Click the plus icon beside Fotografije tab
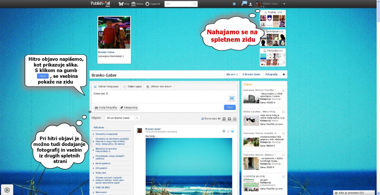380x195 pixels. pyautogui.click(x=284, y=75)
